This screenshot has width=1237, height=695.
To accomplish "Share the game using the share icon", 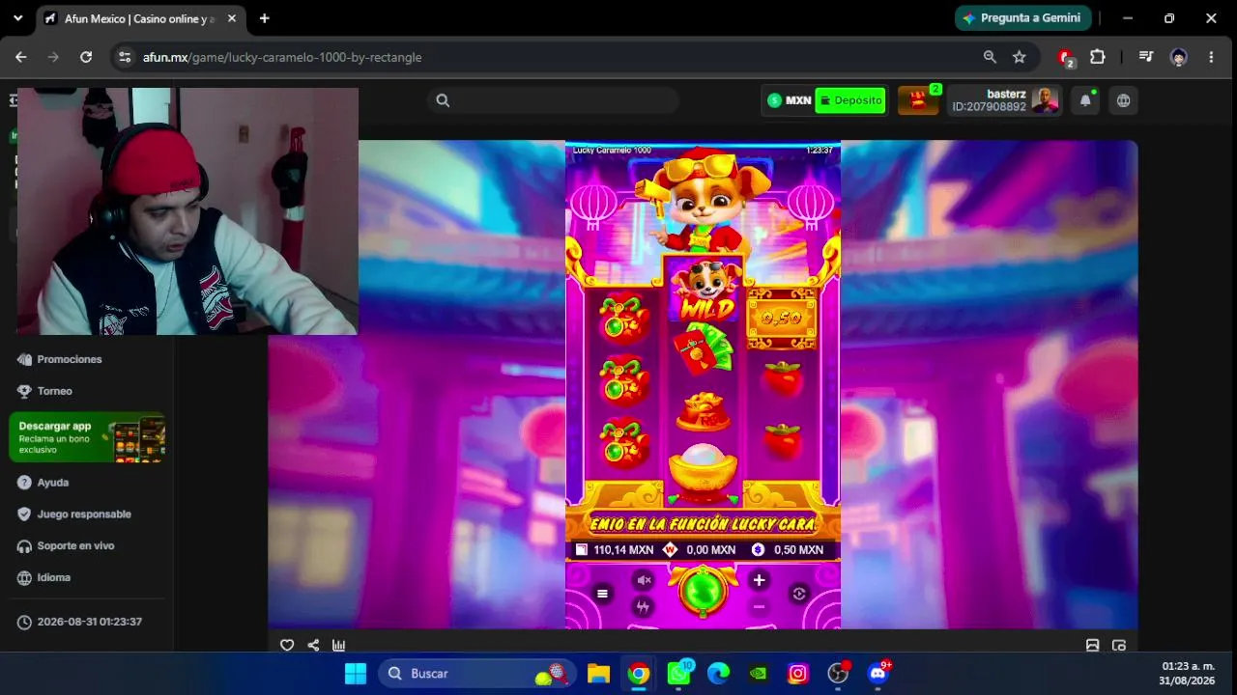I will pyautogui.click(x=313, y=646).
